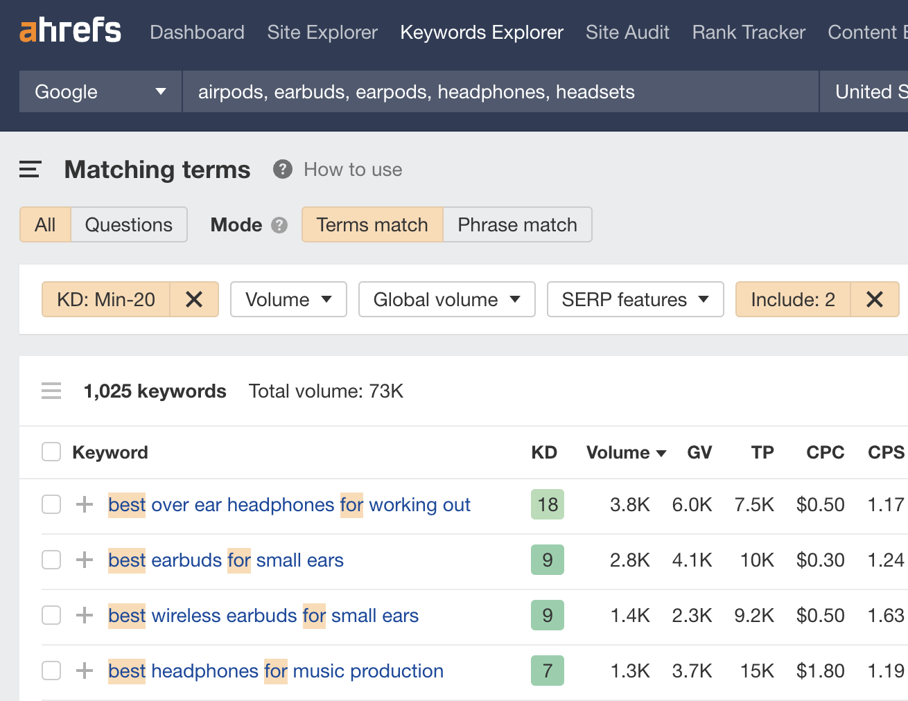Image resolution: width=908 pixels, height=701 pixels.
Task: Click the question mark beside Mode
Action: (x=280, y=224)
